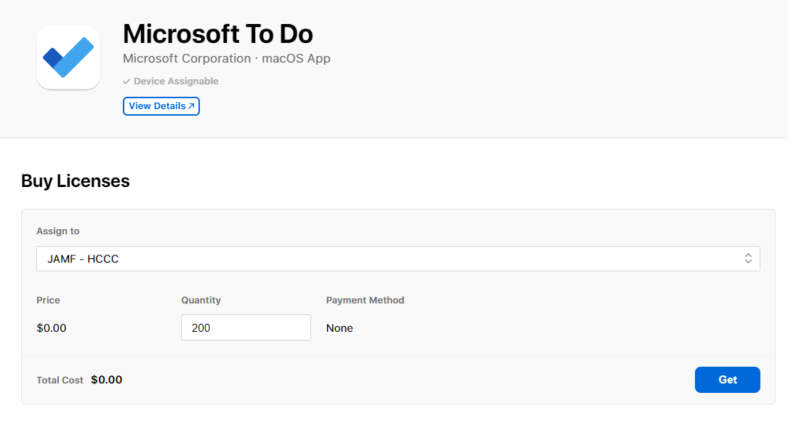Click the Quantity label
This screenshot has width=788, height=422.
pos(201,300)
